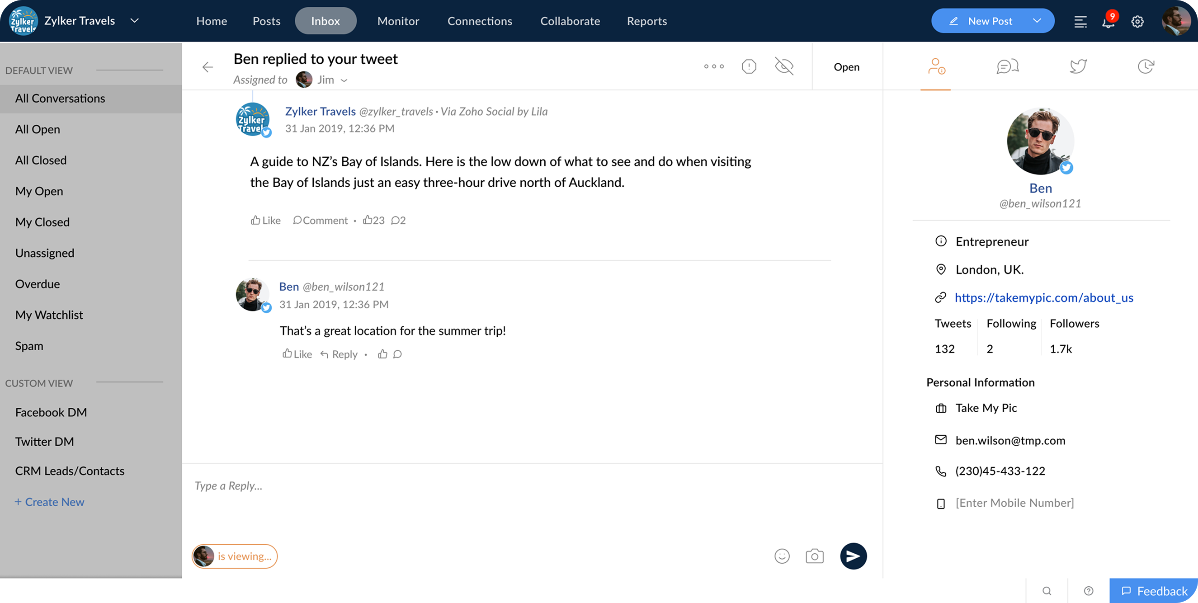
Task: Toggle the watchlist crossed-eye icon
Action: 784,66
